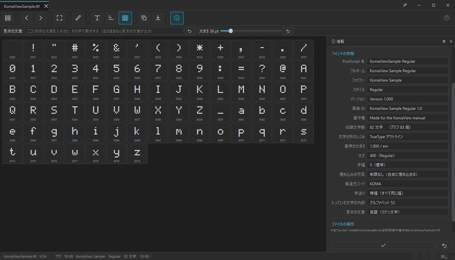Click KomaViewSample.ttf 5/24 in status bar

tap(25, 256)
